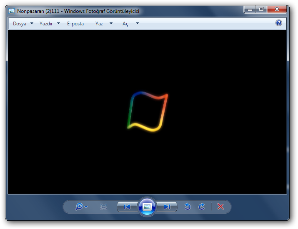The width and height of the screenshot is (298, 229).
Task: Open the Dosya menu
Action: [20, 24]
